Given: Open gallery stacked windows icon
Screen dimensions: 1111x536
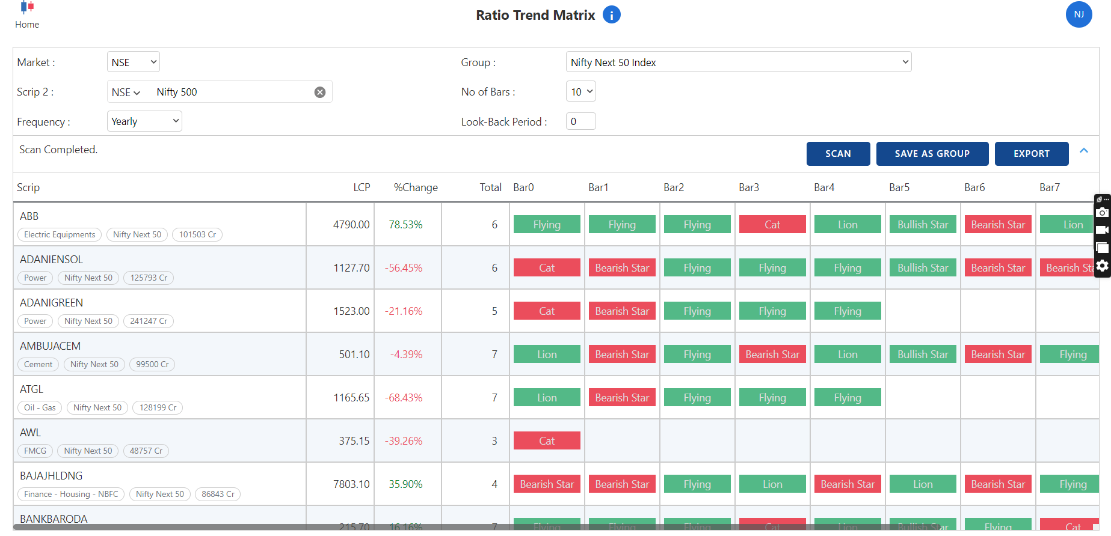Looking at the screenshot, I should click(1102, 248).
